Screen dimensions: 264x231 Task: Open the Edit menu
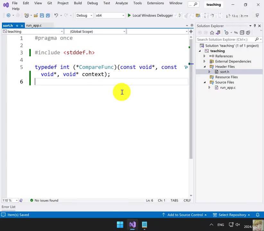[26, 3]
